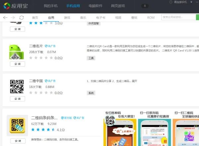Open the 二维名片 app title
199x146 pixels.
(x=36, y=46)
